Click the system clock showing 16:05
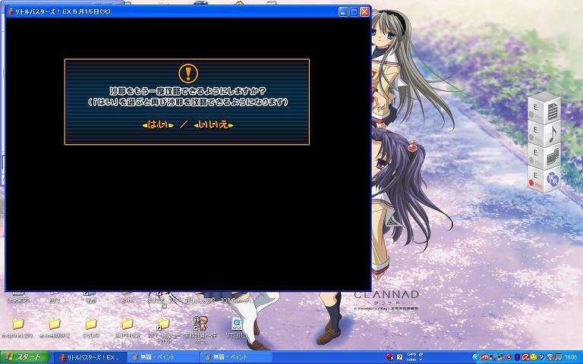The height and width of the screenshot is (364, 583). click(571, 357)
